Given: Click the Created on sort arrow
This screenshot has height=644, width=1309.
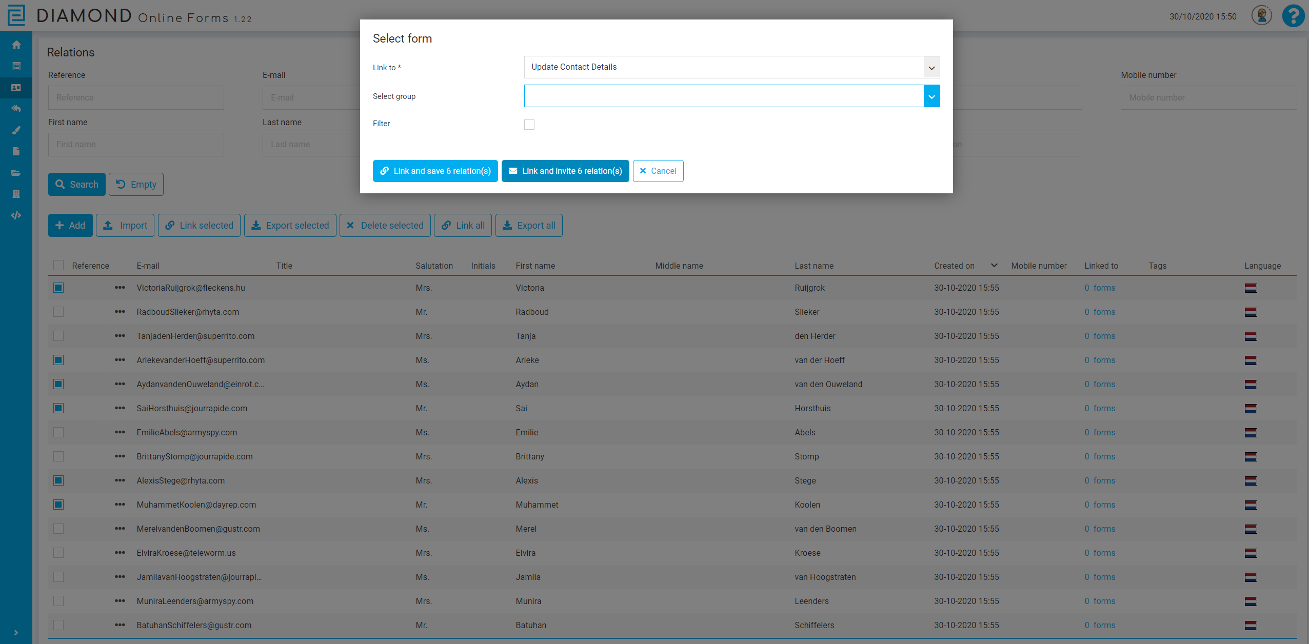Looking at the screenshot, I should [x=994, y=265].
